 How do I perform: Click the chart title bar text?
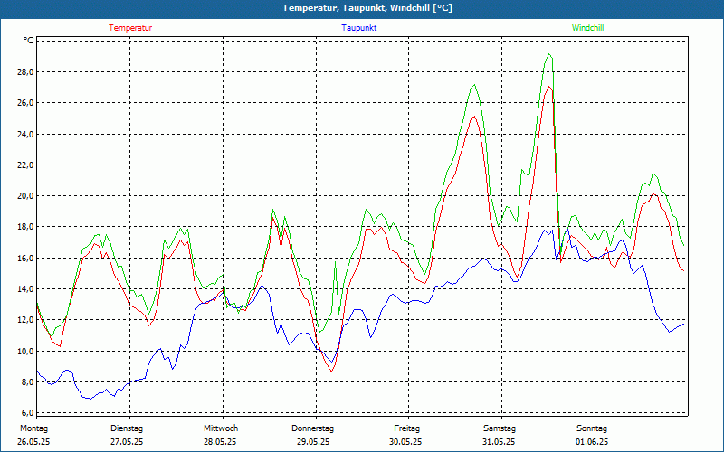tap(367, 8)
